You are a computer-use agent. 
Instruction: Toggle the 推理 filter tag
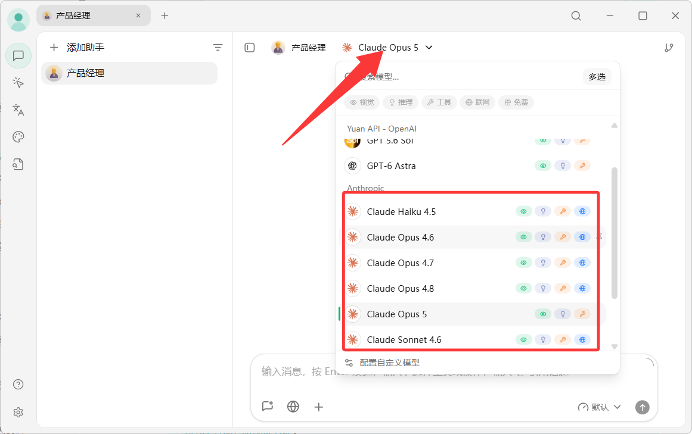[401, 102]
